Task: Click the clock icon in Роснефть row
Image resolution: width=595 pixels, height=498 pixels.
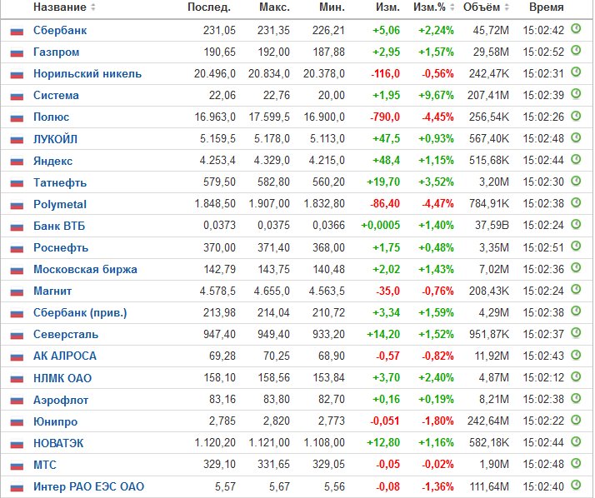Action: (576, 246)
